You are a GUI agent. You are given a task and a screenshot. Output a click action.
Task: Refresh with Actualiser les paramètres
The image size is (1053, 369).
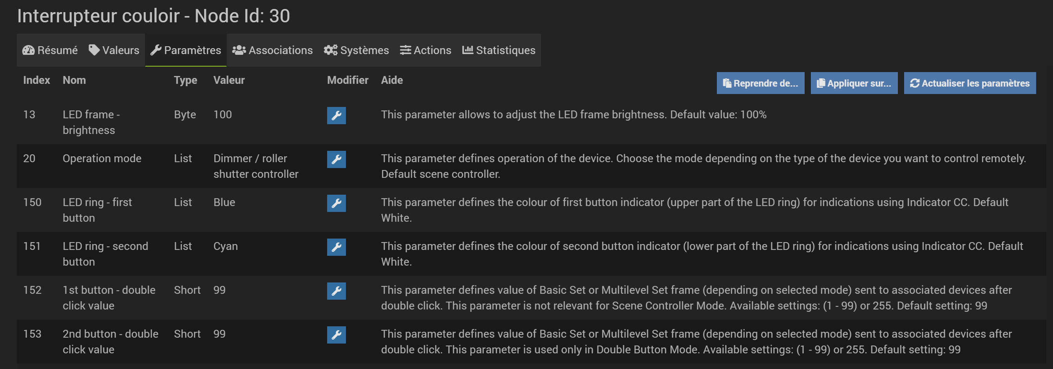[x=970, y=83]
